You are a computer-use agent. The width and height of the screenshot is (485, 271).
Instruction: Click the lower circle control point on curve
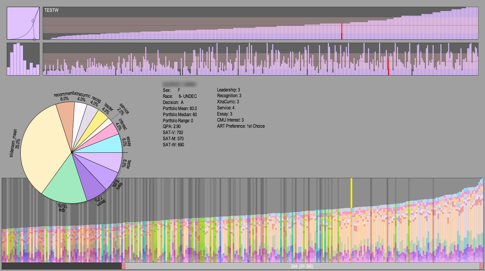coord(35,40)
